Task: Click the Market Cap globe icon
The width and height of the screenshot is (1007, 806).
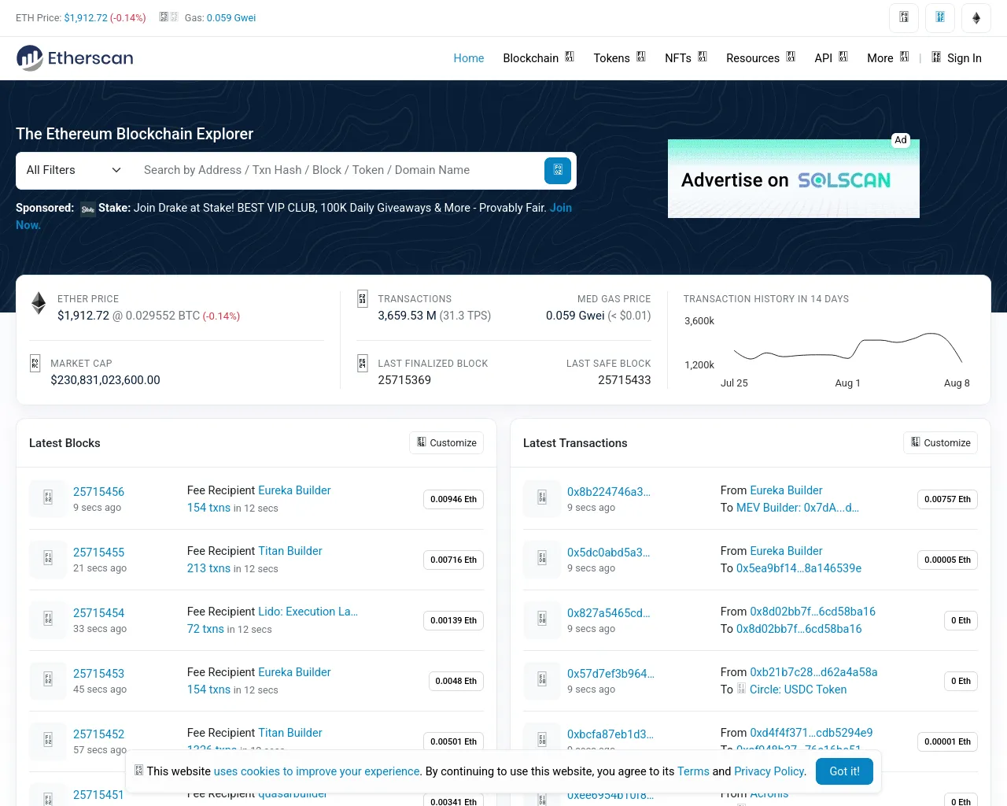Action: pos(35,363)
